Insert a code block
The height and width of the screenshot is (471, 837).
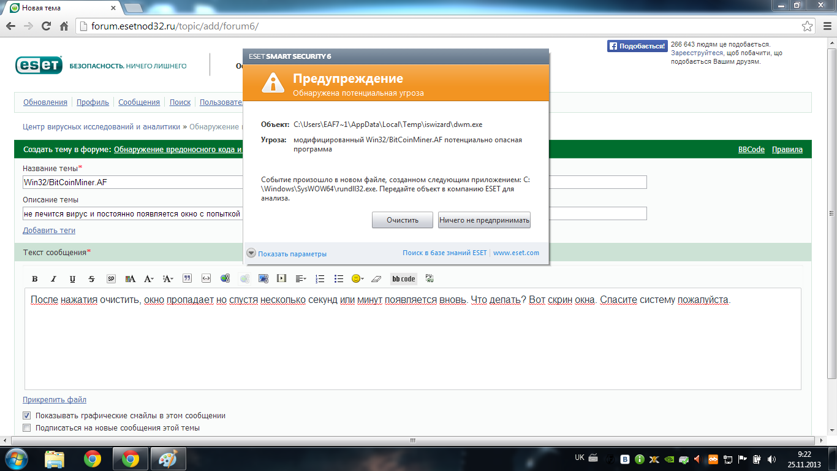[206, 278]
